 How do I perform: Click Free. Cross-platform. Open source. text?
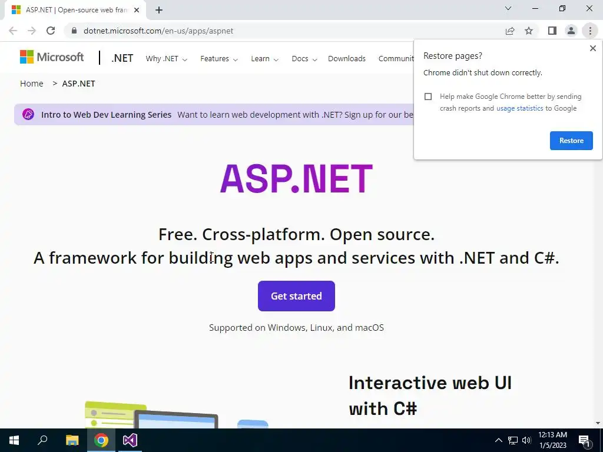pos(297,234)
